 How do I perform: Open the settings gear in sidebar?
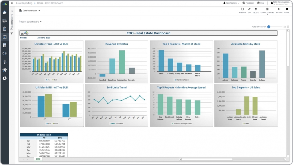(x=5, y=78)
